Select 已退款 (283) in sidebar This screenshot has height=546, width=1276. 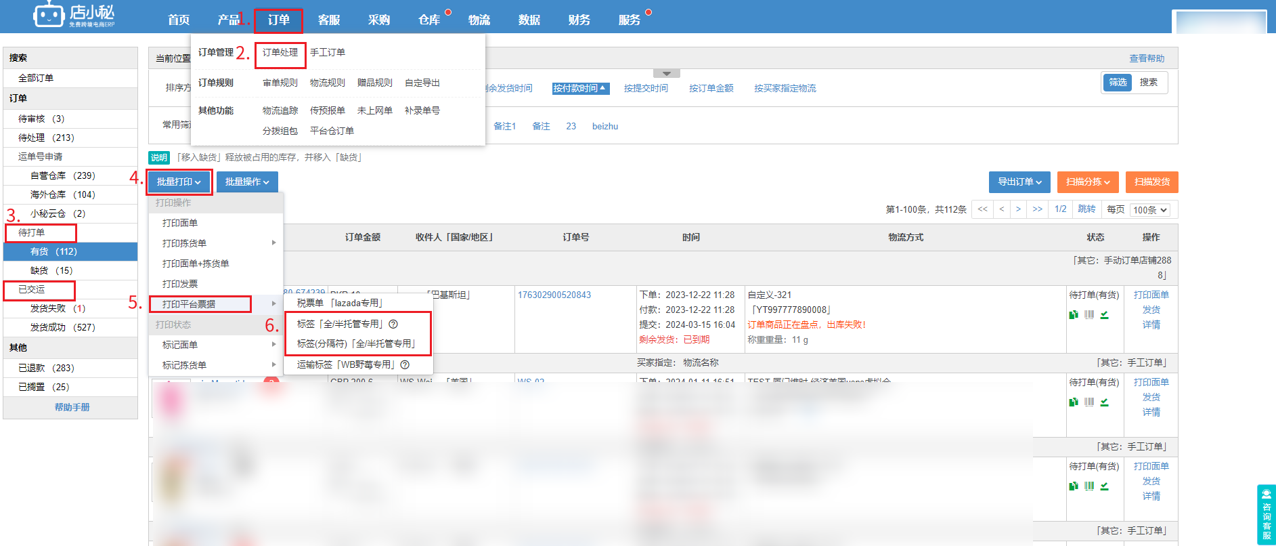pos(70,368)
